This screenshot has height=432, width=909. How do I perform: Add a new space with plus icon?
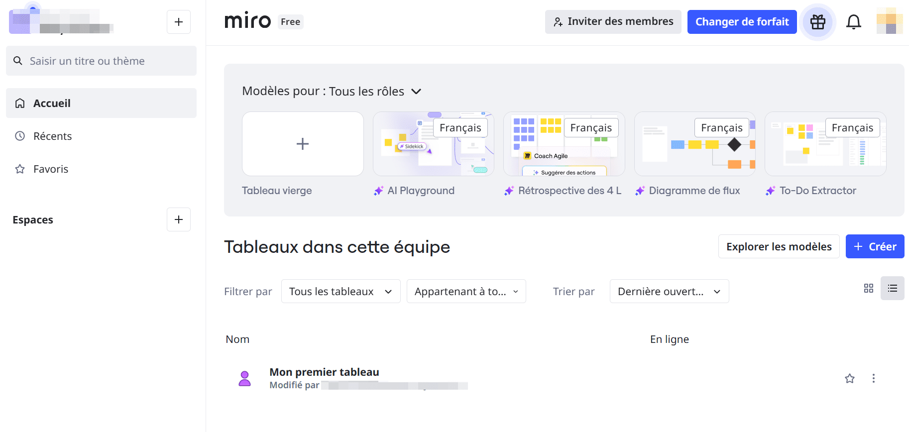(179, 219)
